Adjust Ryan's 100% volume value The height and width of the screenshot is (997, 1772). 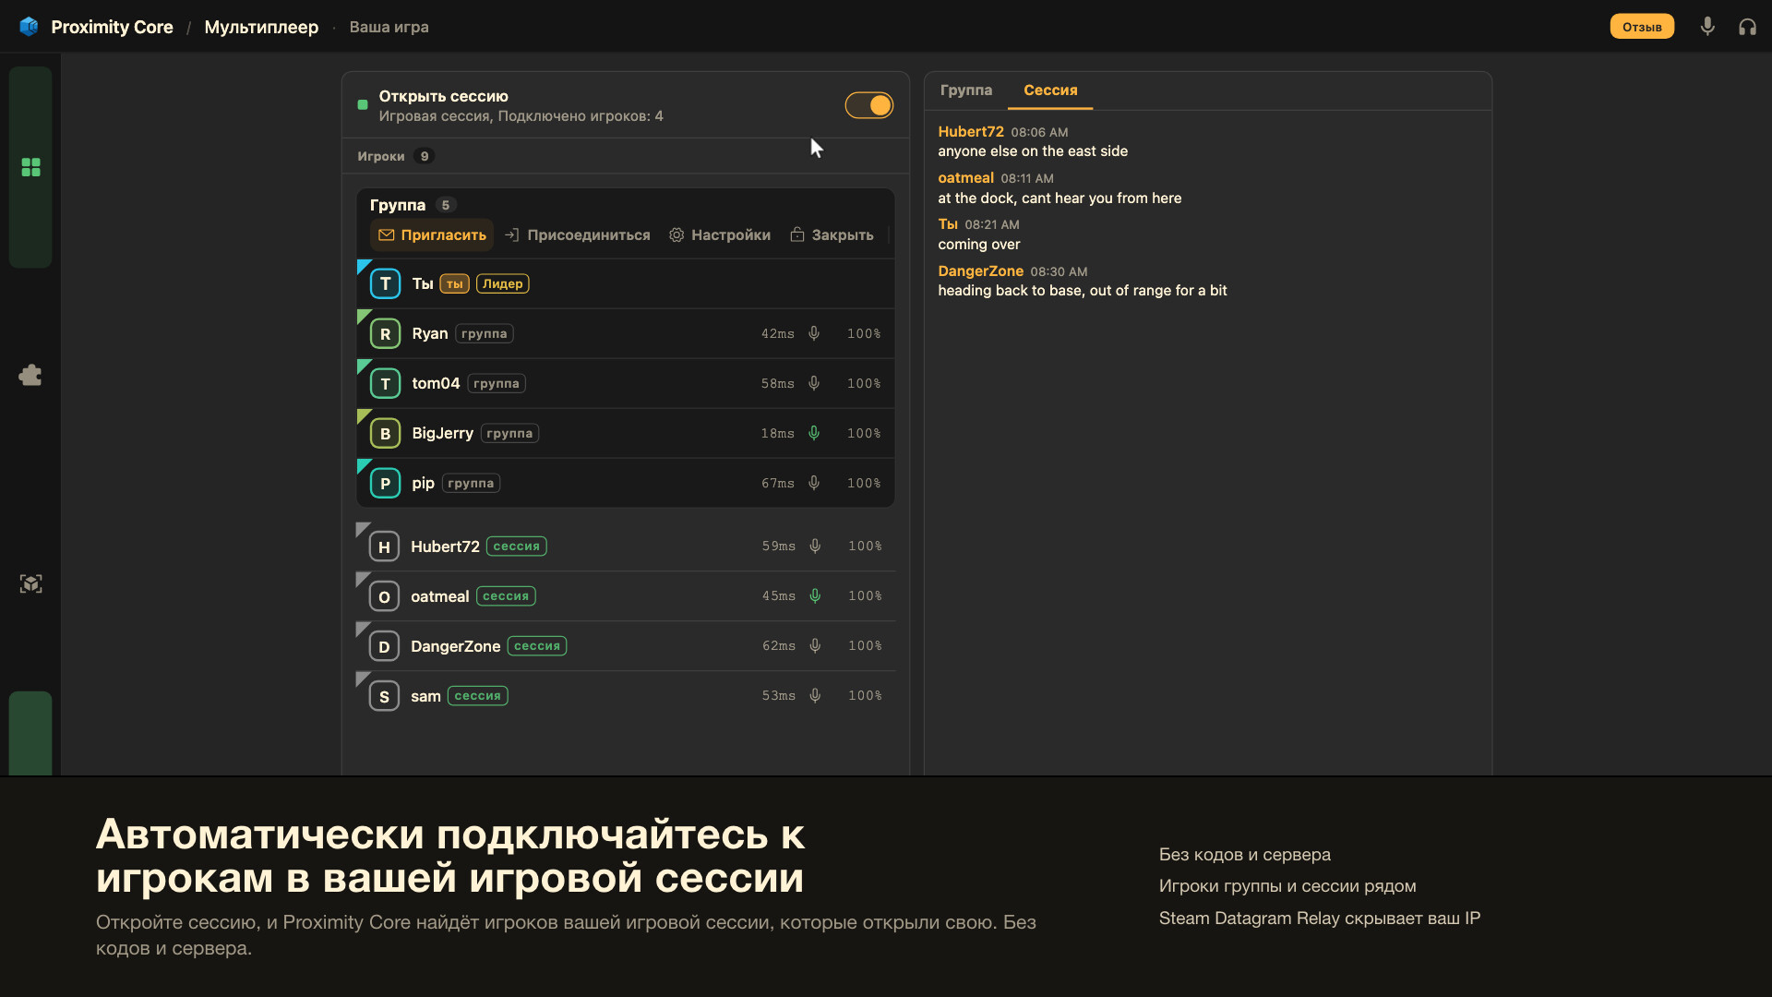click(x=864, y=333)
